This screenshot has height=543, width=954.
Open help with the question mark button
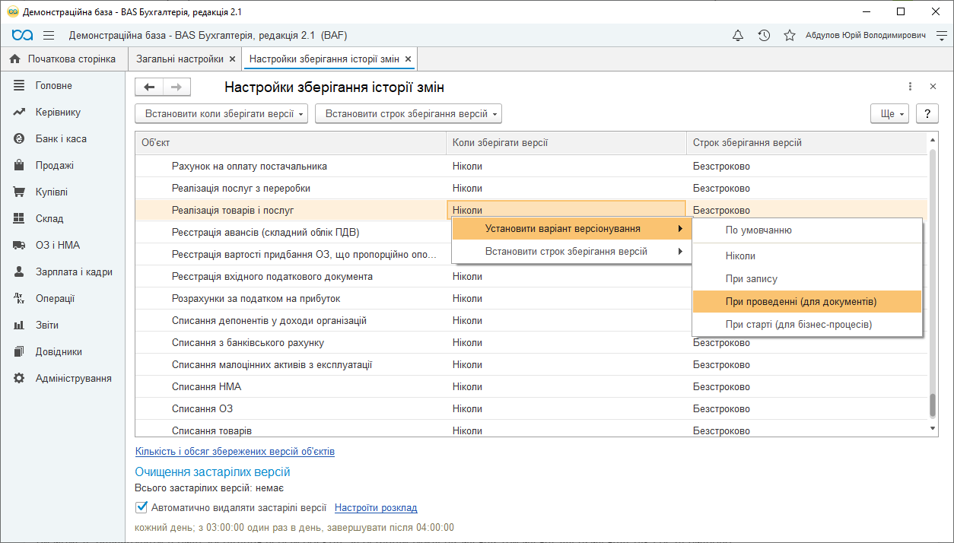[927, 113]
